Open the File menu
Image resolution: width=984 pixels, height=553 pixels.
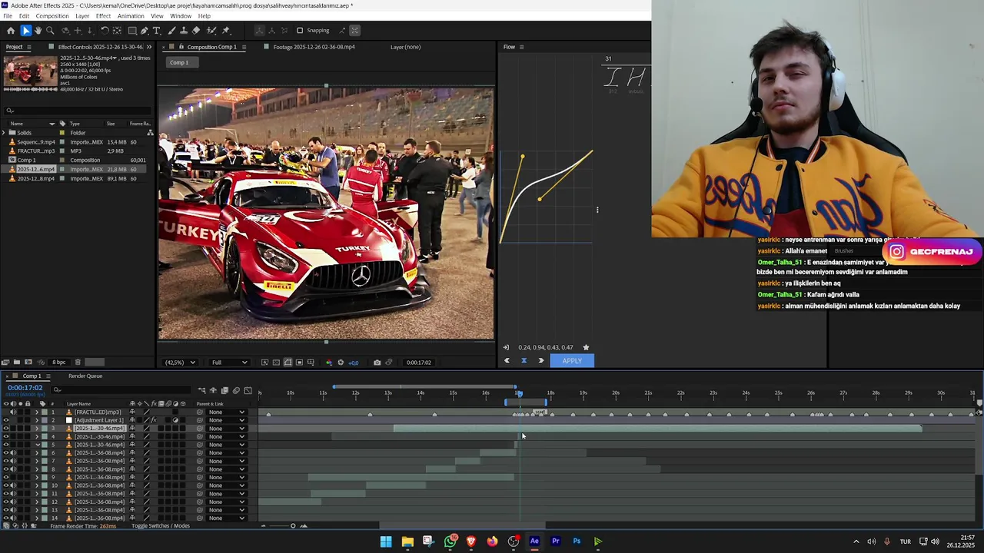8,16
